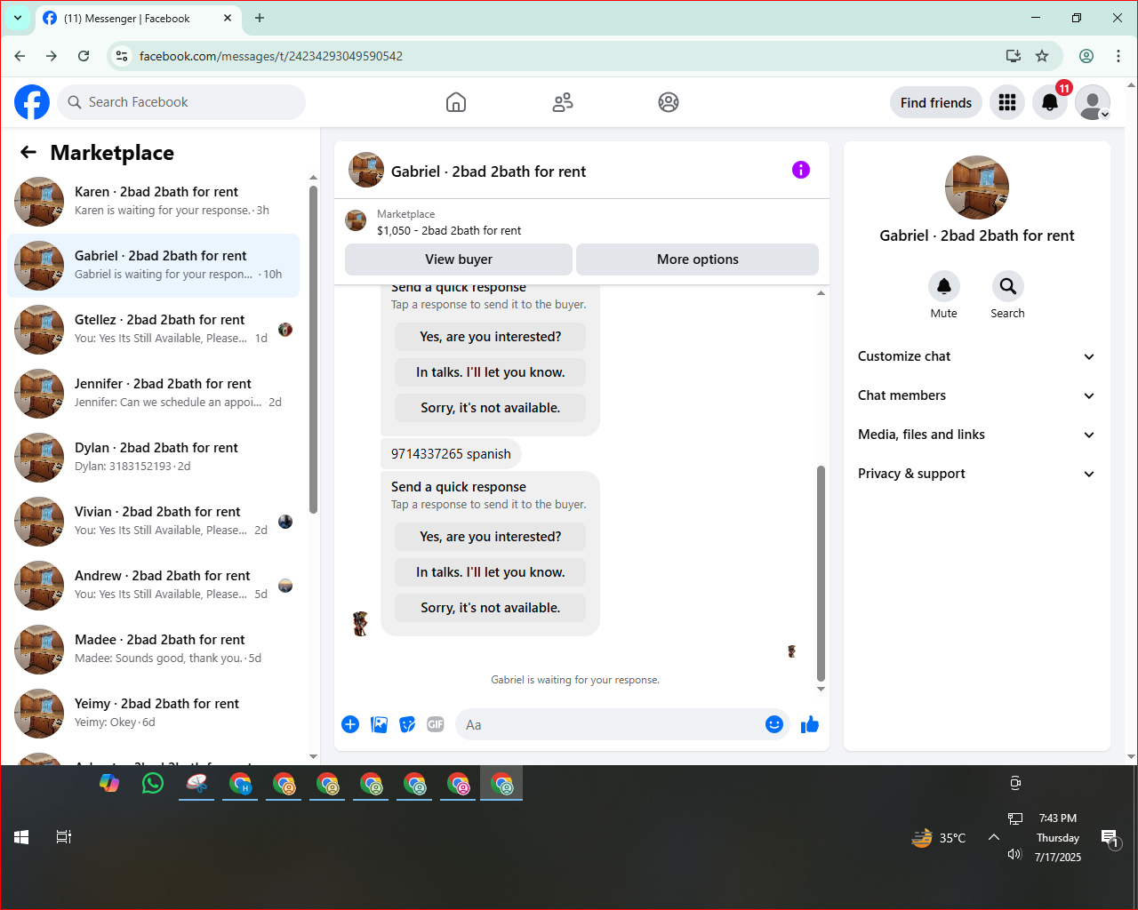Open Yeimy 2bad 2bath conversation
This screenshot has height=910, width=1138.
(x=153, y=714)
